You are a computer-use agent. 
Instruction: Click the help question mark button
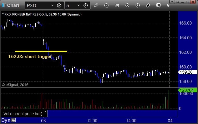coord(172,2)
